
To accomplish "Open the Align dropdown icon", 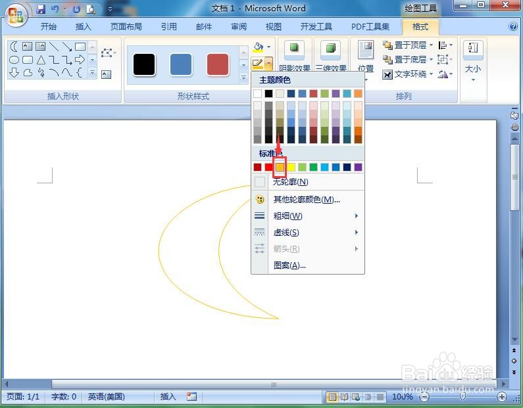I will [x=445, y=45].
